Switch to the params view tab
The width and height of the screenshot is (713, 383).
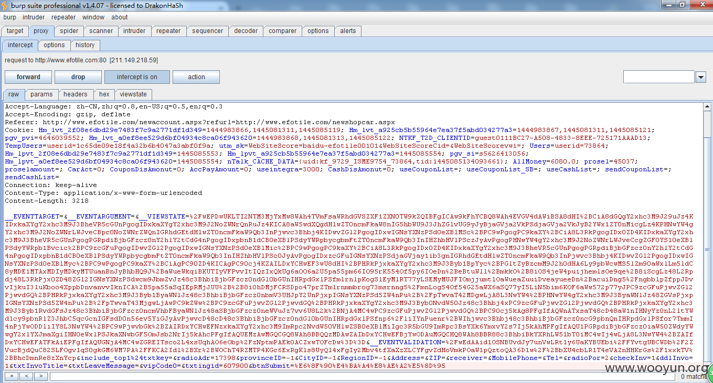click(x=41, y=94)
